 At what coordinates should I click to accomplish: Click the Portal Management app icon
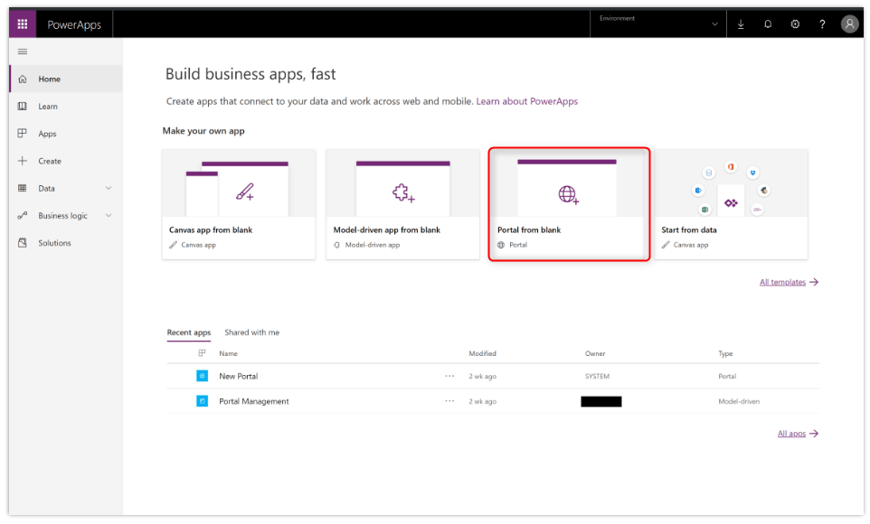[202, 401]
